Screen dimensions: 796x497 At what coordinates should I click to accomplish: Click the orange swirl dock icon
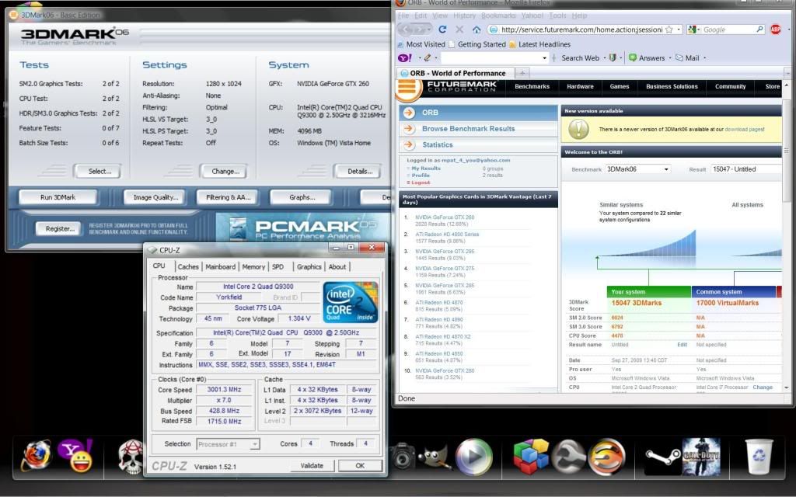606,456
